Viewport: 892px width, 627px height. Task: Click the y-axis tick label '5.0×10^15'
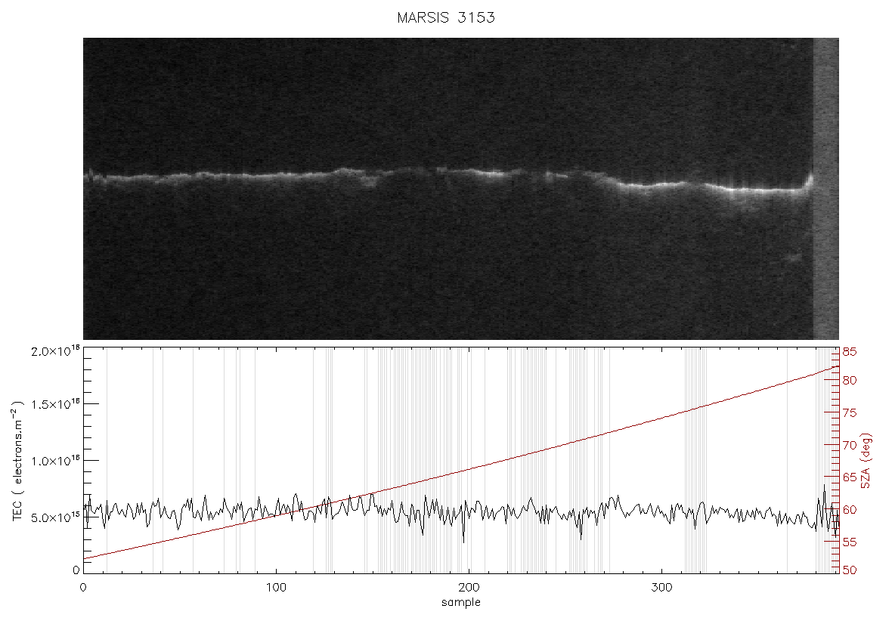tap(57, 517)
